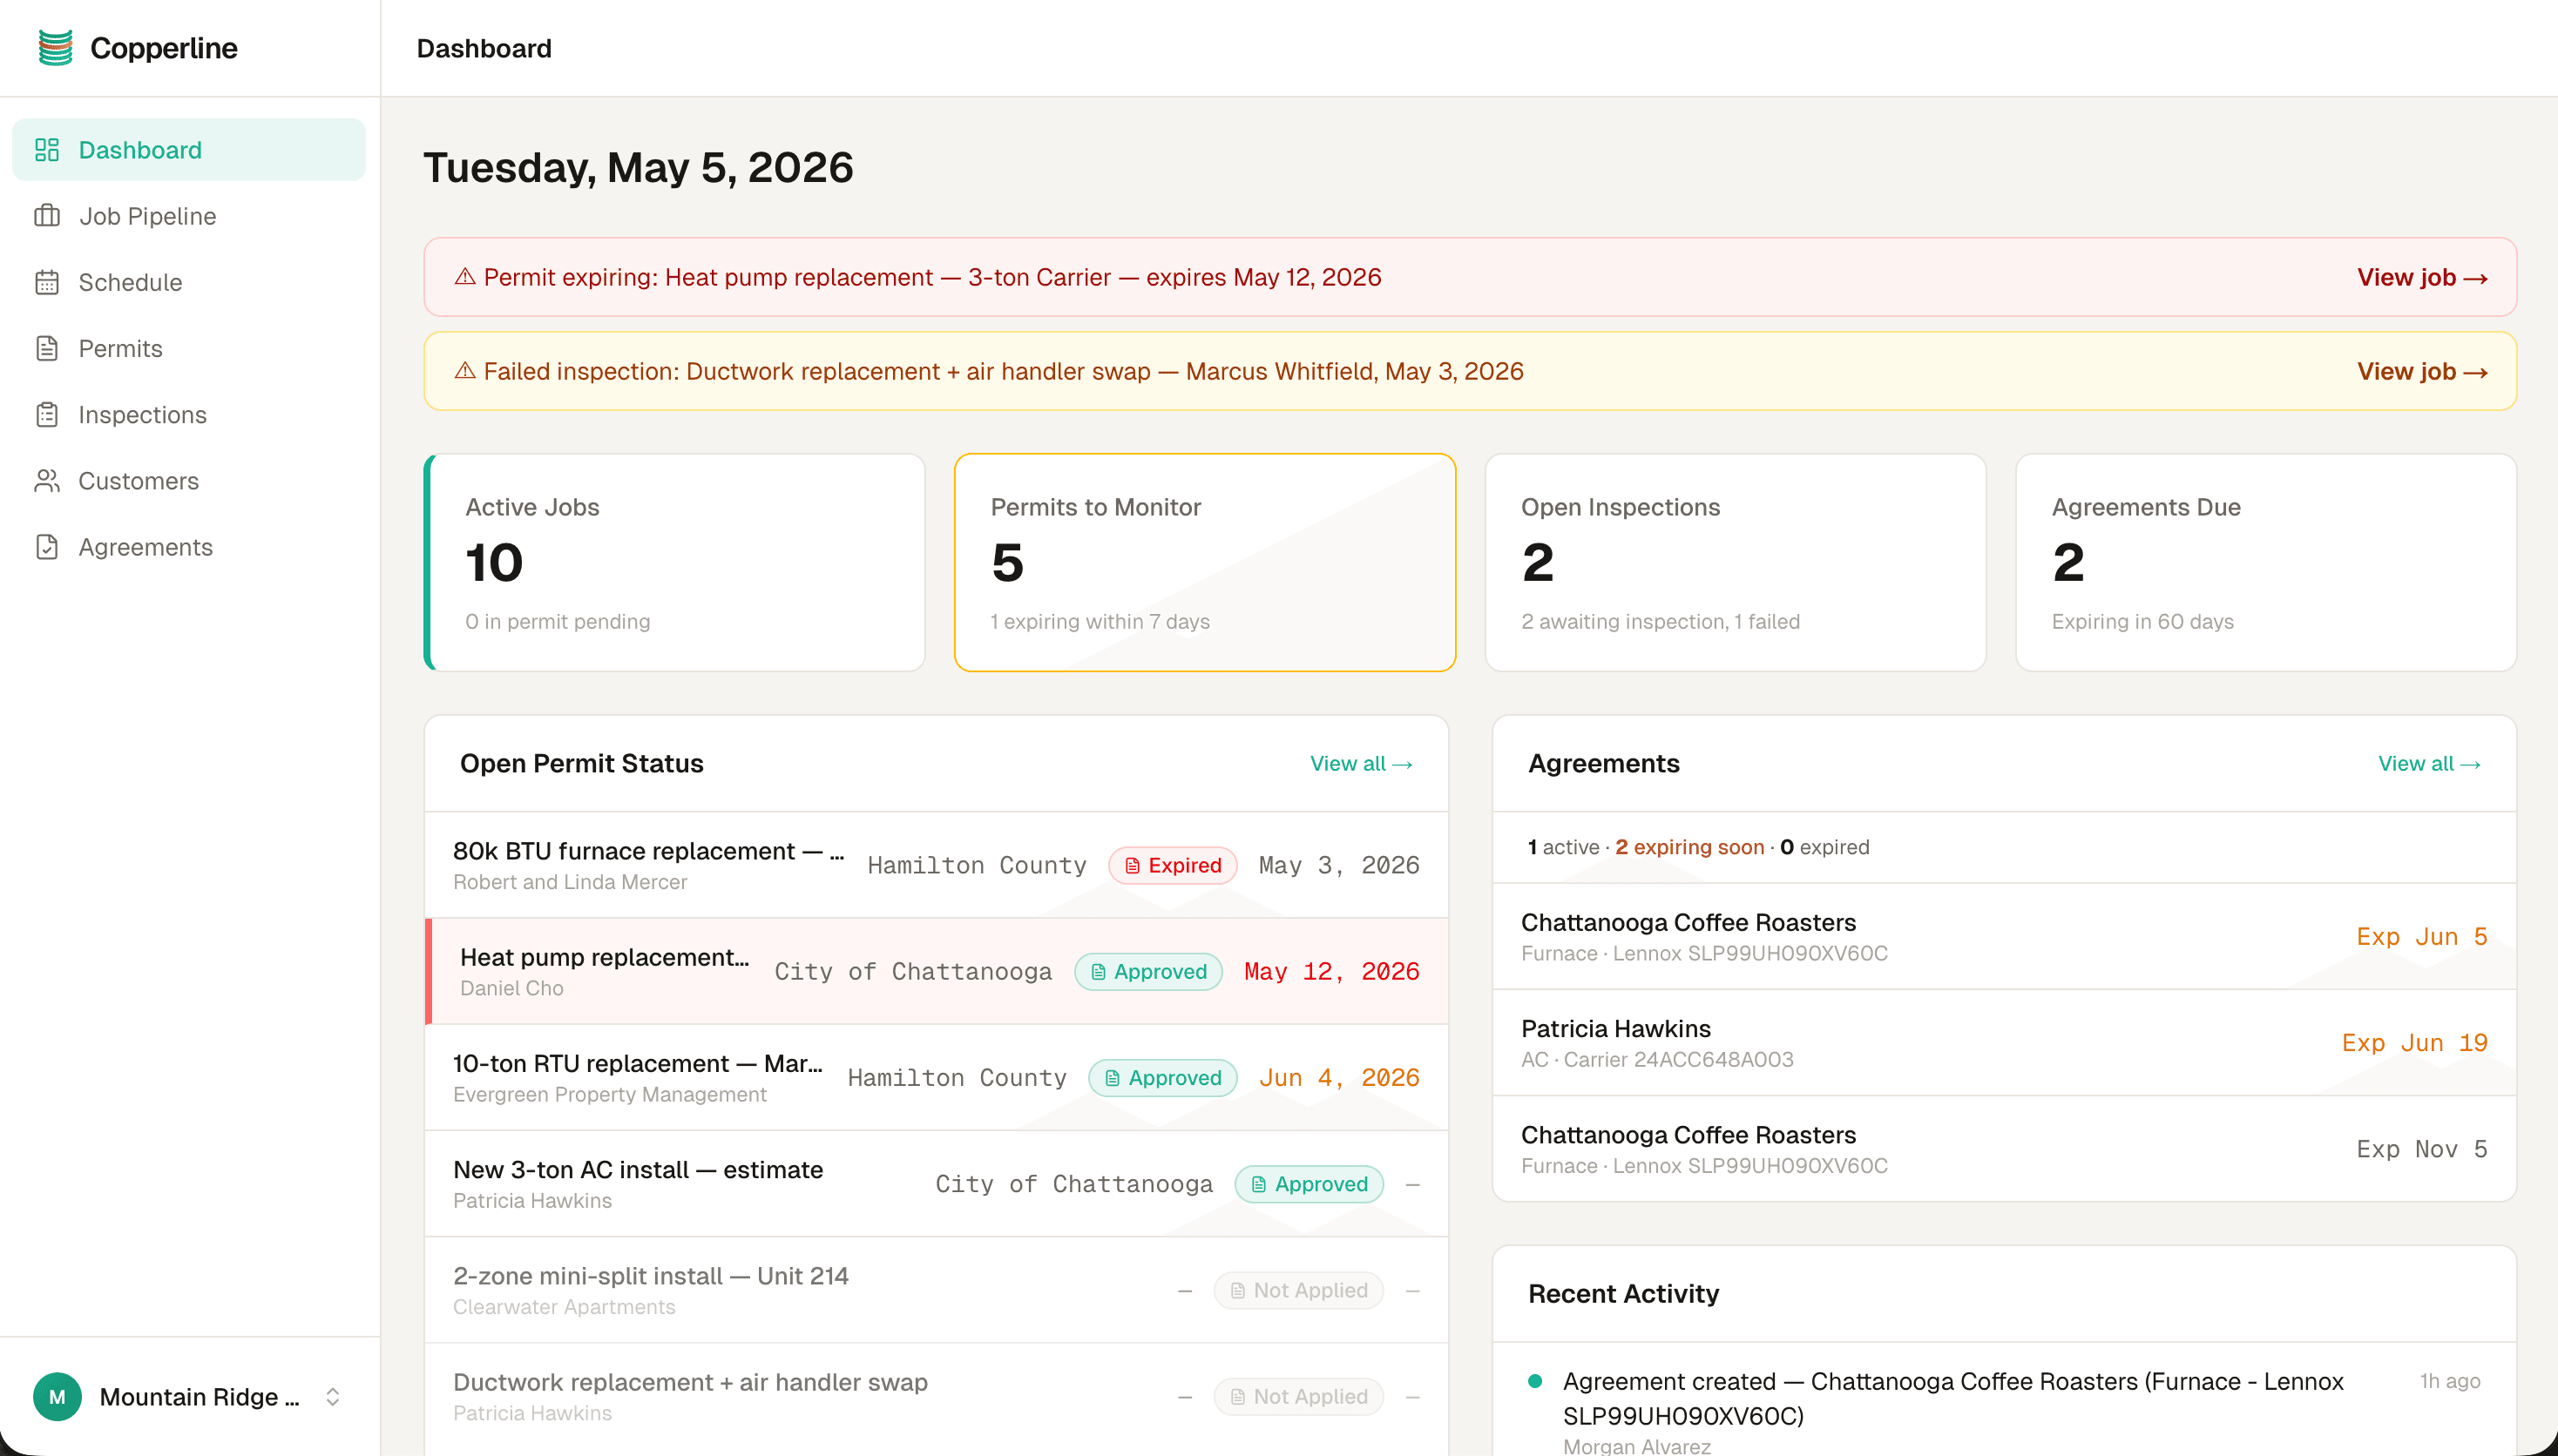
Task: Click the Dashboard page title in header
Action: pyautogui.click(x=484, y=48)
